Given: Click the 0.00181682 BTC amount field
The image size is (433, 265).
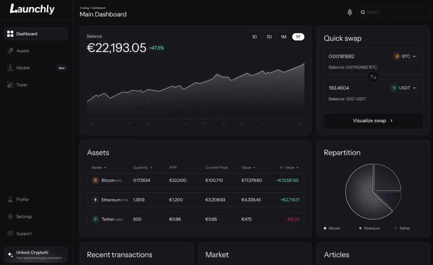Looking at the screenshot, I should [341, 57].
